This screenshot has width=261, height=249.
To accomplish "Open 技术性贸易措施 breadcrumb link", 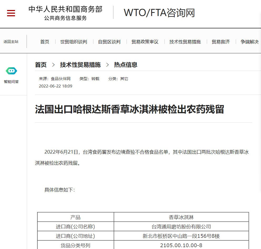I will click(x=80, y=65).
